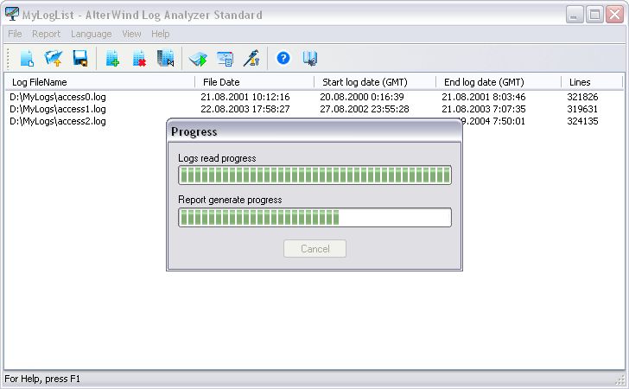The width and height of the screenshot is (629, 389).
Task: Add a log file with green plus icon
Action: [112, 59]
